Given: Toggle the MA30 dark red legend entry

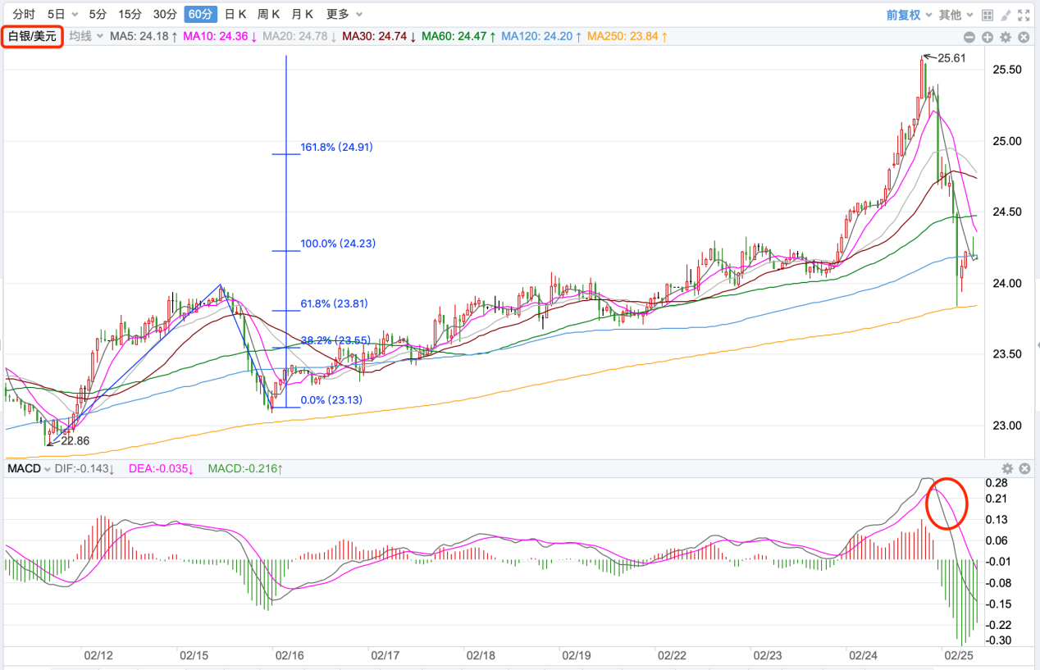Looking at the screenshot, I should [379, 37].
